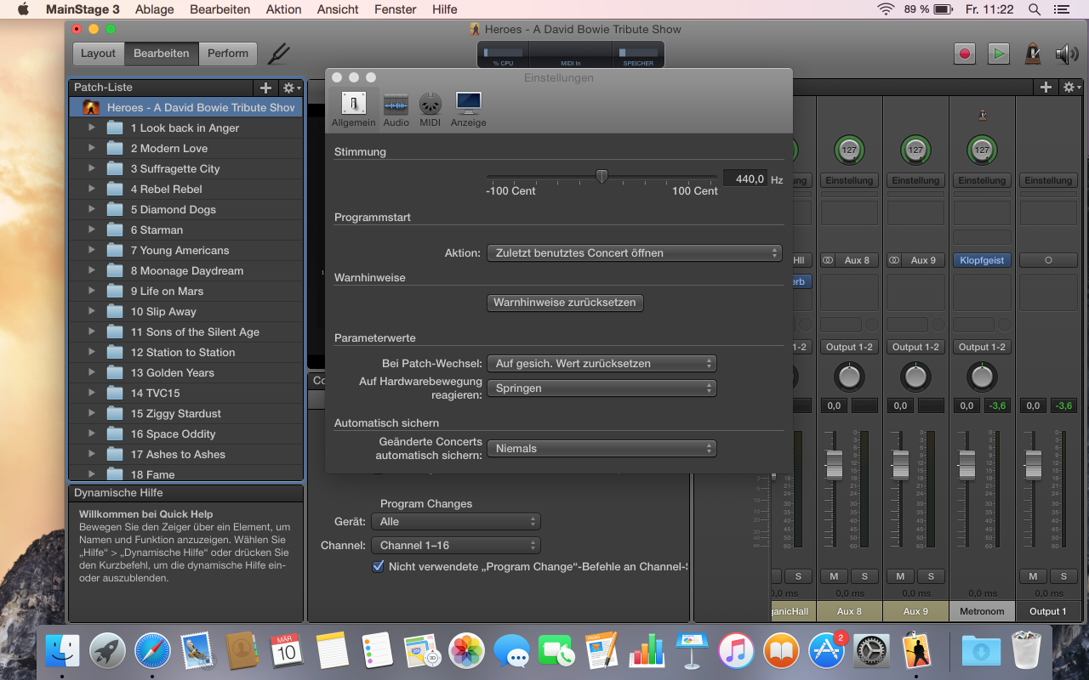
Task: Uncheck the Nicht verwendete Program Change checkbox
Action: click(379, 566)
